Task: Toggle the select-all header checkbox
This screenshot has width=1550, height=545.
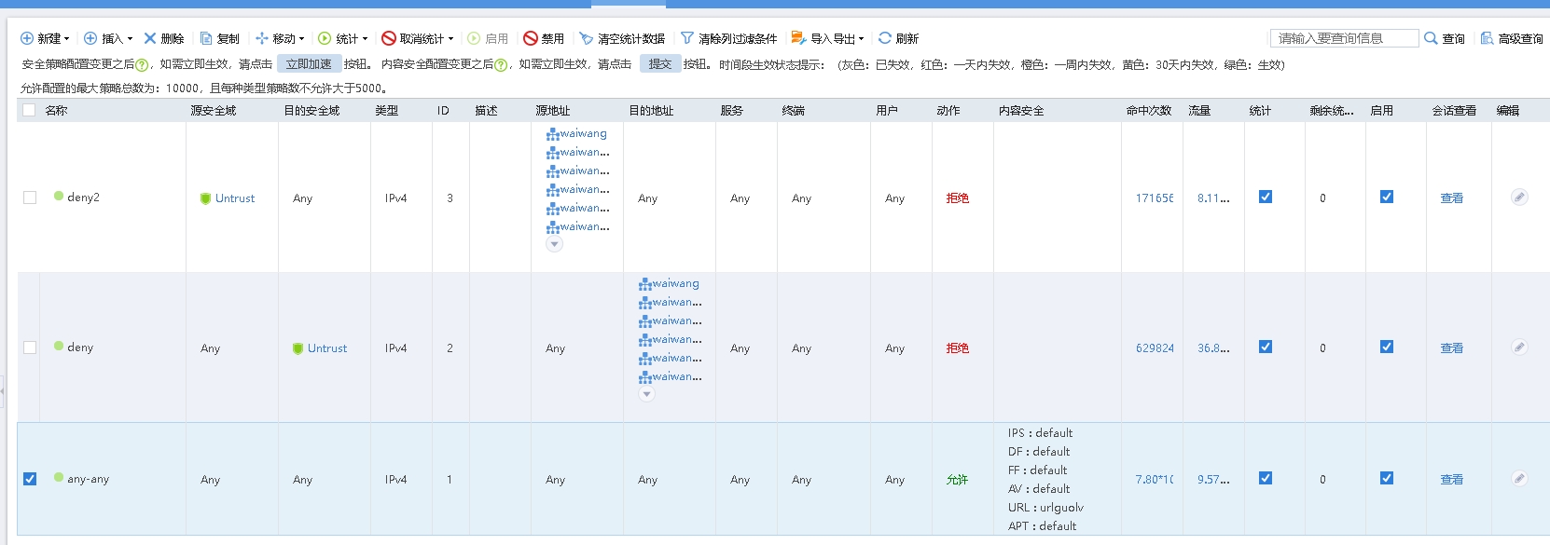Action: [29, 110]
